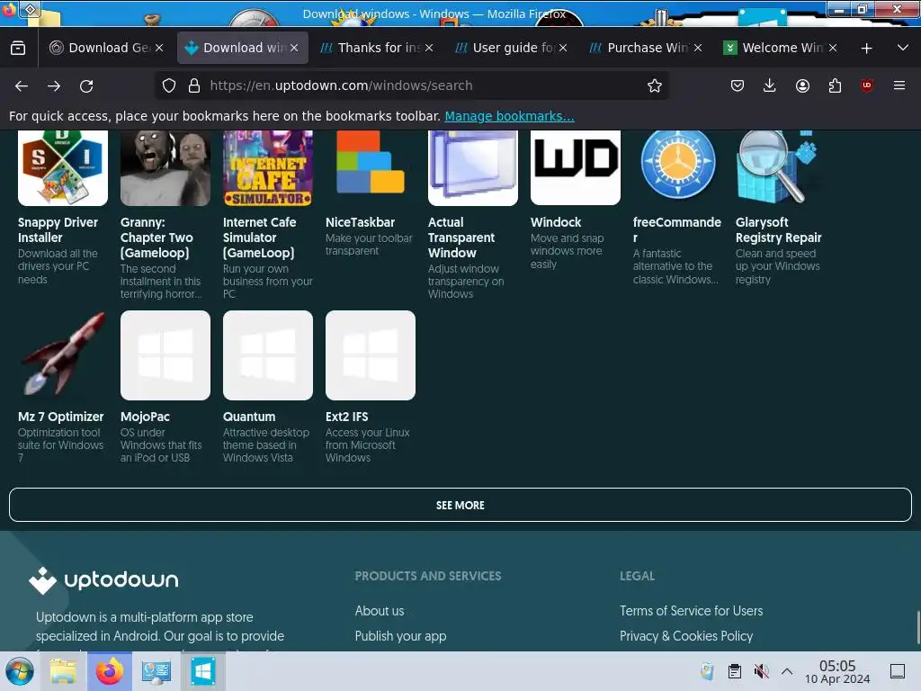Image resolution: width=921 pixels, height=691 pixels.
Task: Close the Thanks for ins... tab
Action: 429,49
